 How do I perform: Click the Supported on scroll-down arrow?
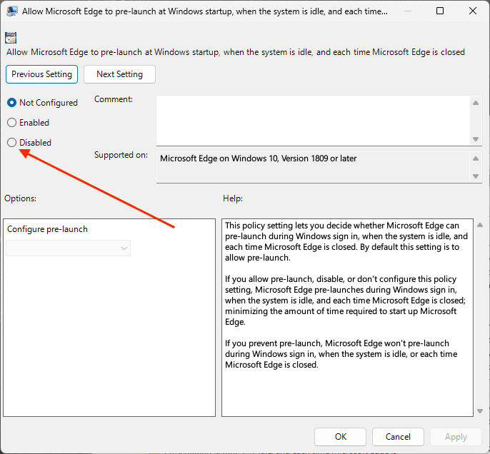click(x=476, y=176)
